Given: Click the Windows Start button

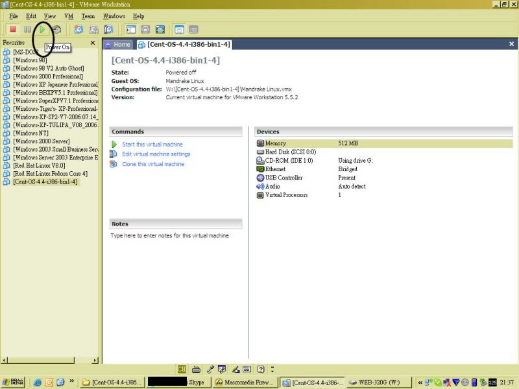Looking at the screenshot, I should click(x=13, y=382).
